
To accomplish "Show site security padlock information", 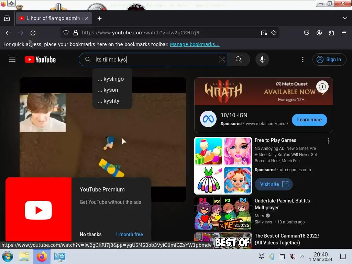I will pyautogui.click(x=76, y=33).
